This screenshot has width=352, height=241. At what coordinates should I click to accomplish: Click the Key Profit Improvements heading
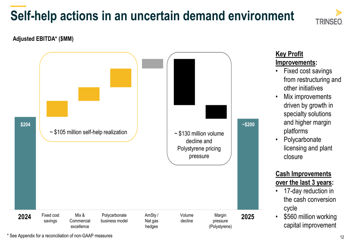pyautogui.click(x=296, y=58)
